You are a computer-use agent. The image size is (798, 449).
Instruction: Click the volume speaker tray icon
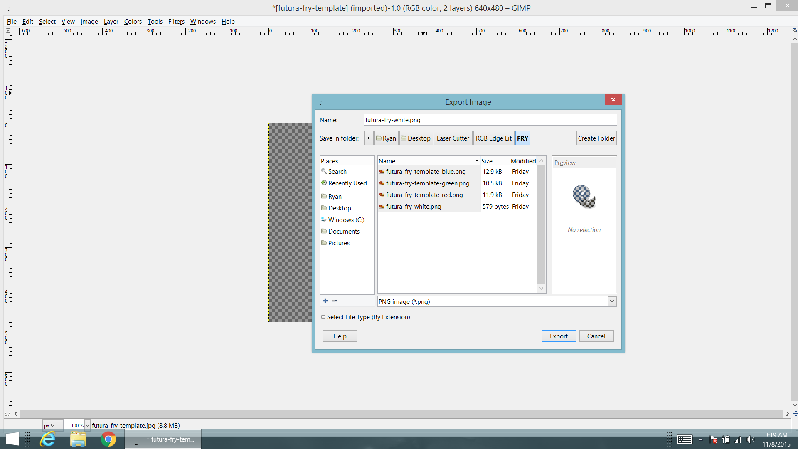[750, 439]
